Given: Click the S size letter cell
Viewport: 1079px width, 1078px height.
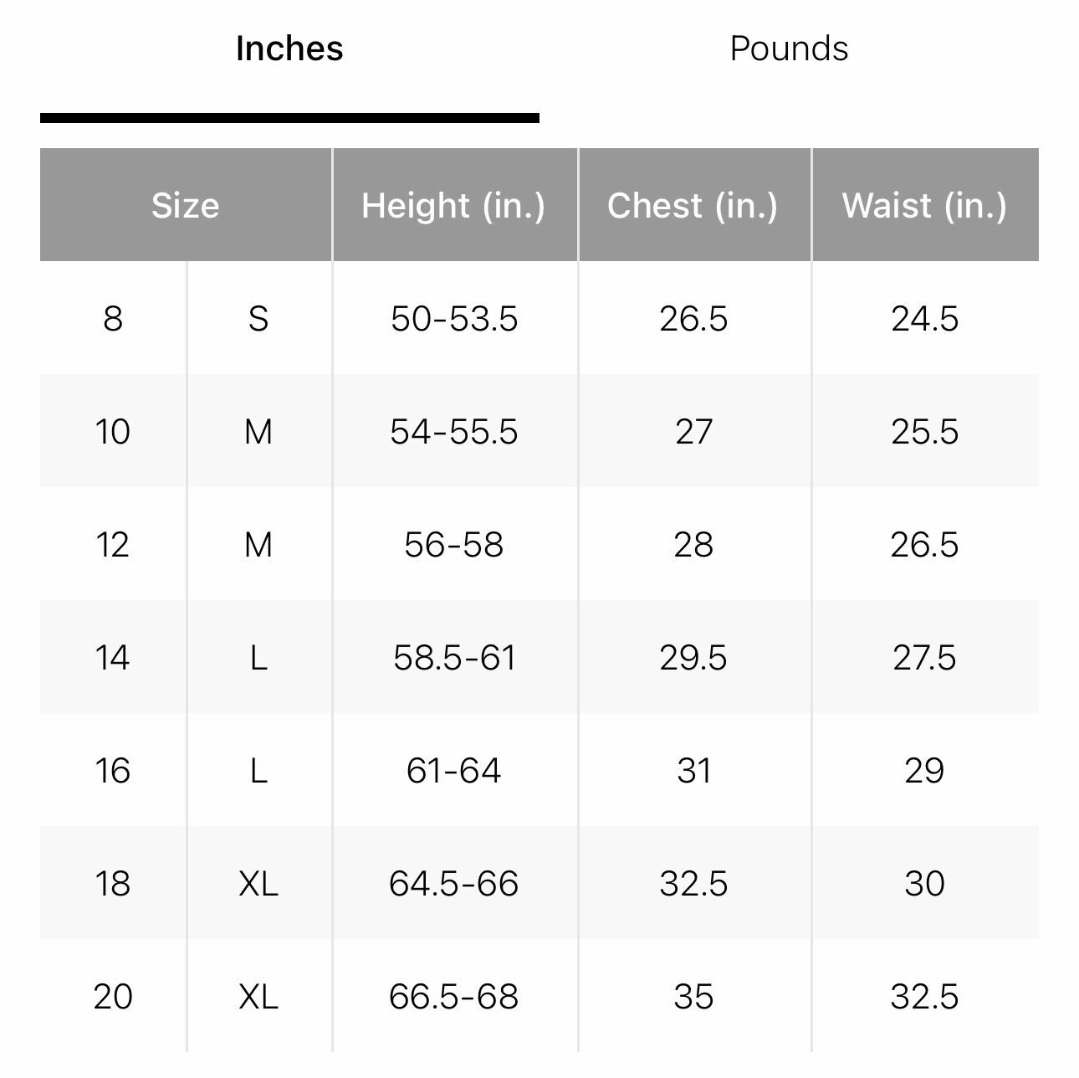Looking at the screenshot, I should 258,318.
